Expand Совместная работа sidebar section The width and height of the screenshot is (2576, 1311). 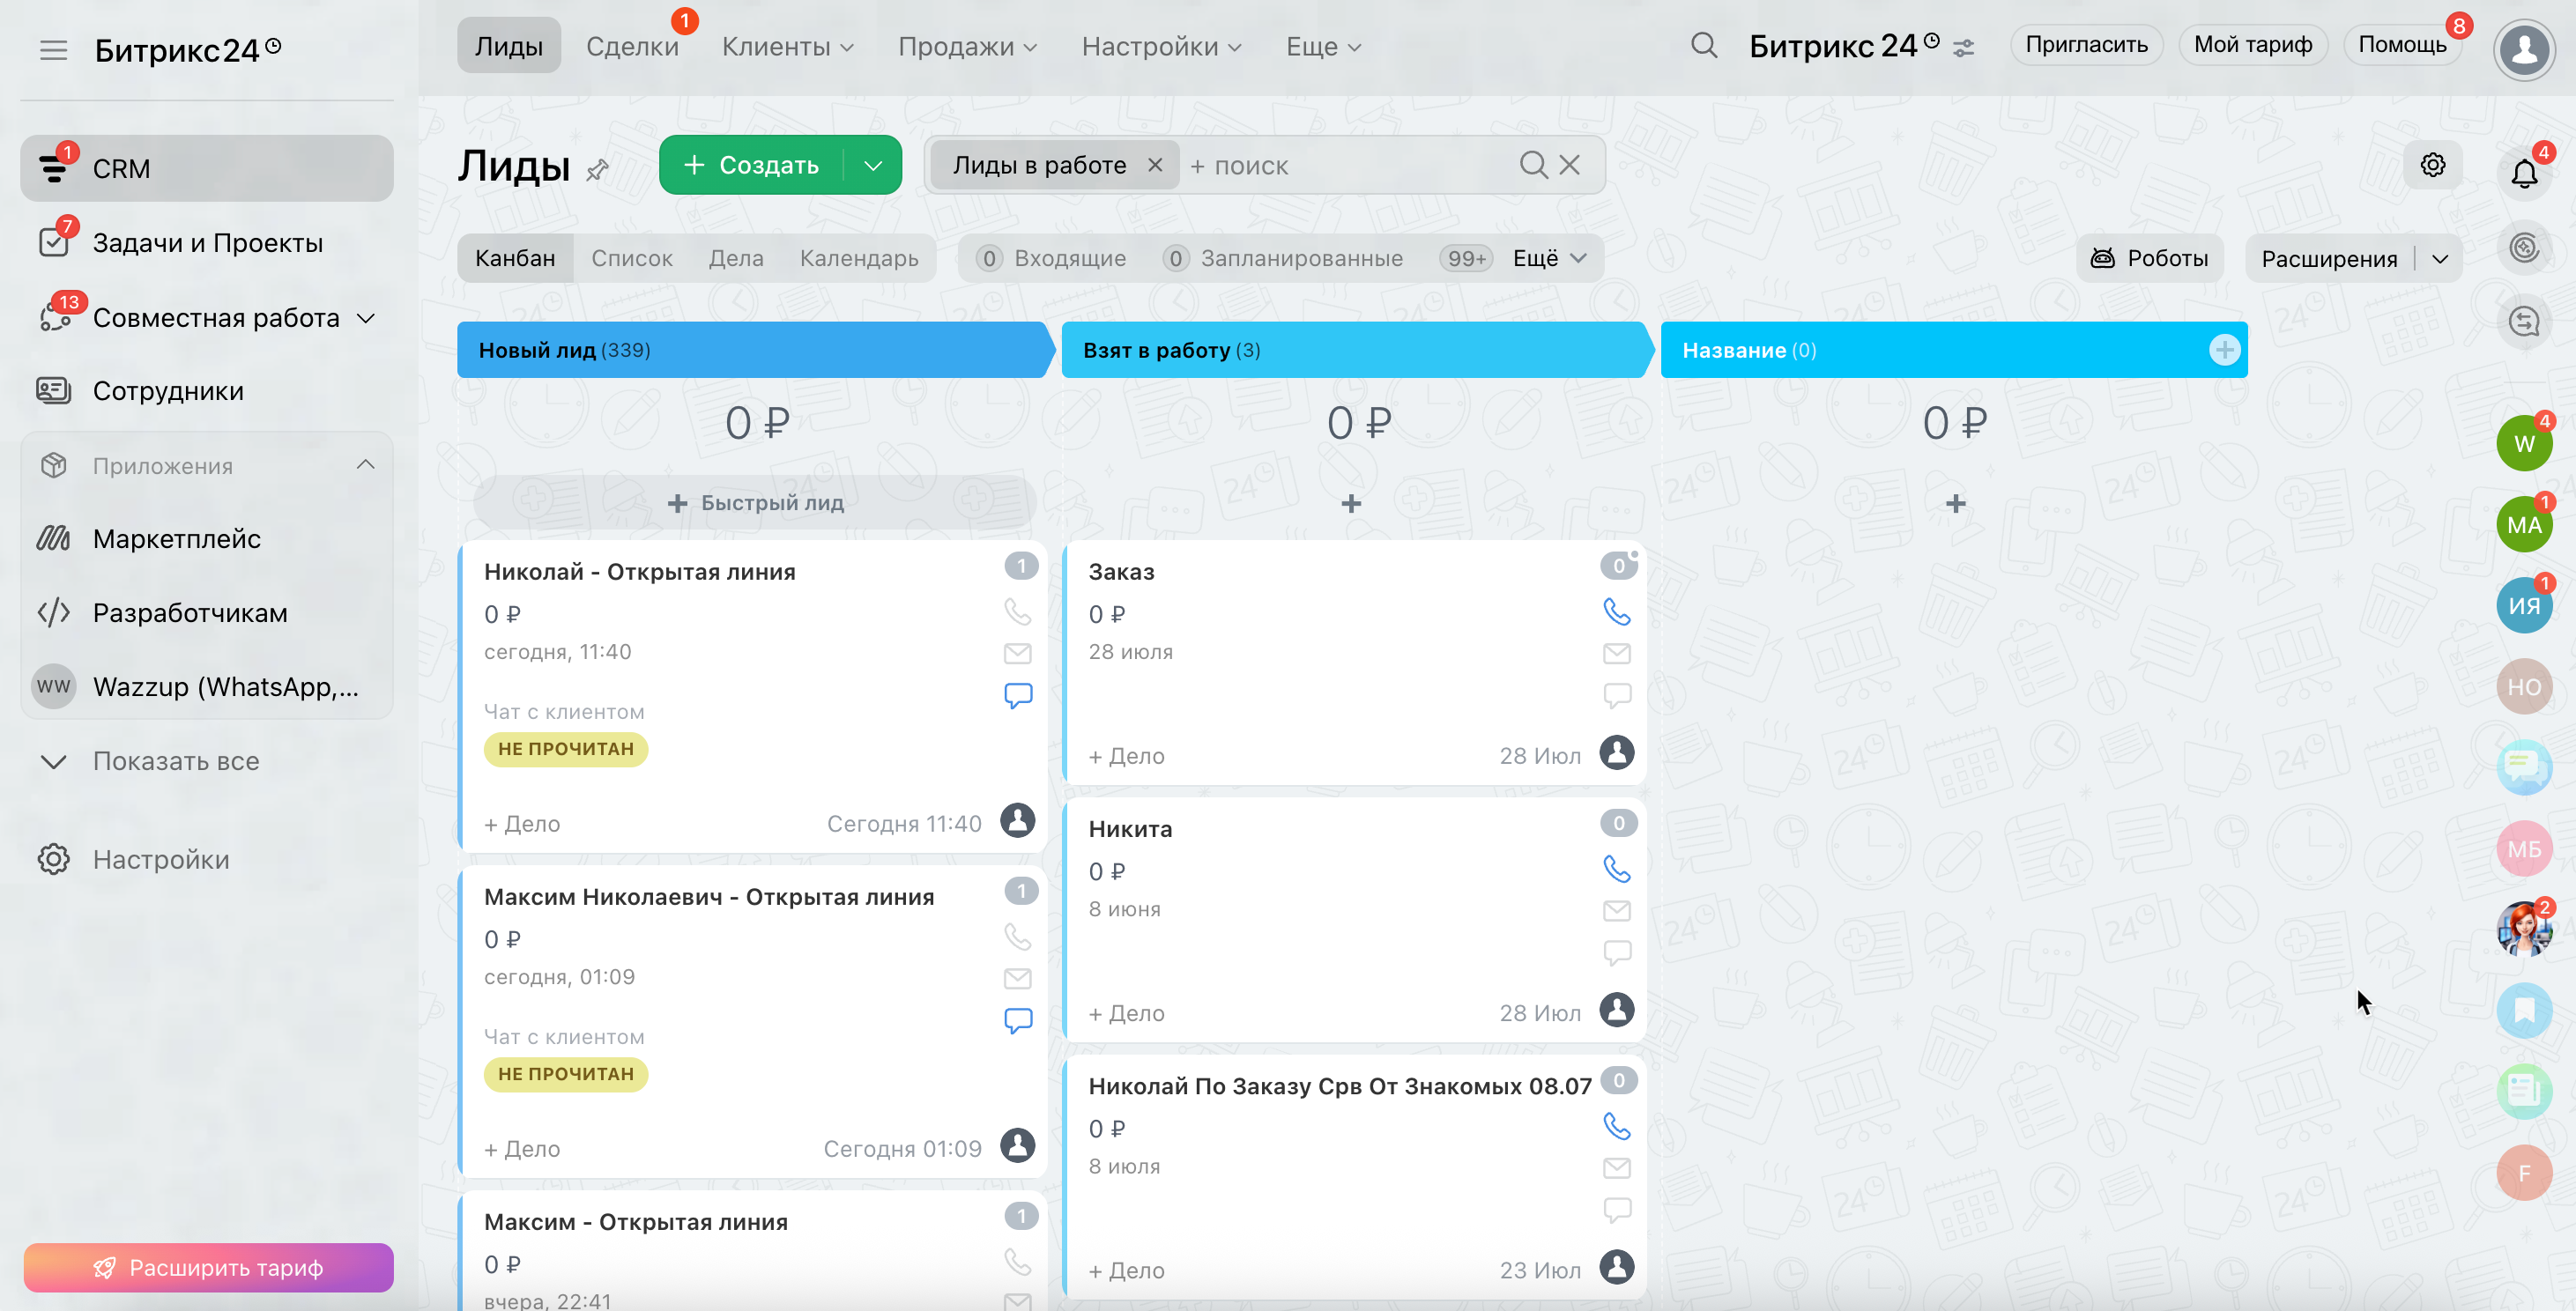click(365, 318)
